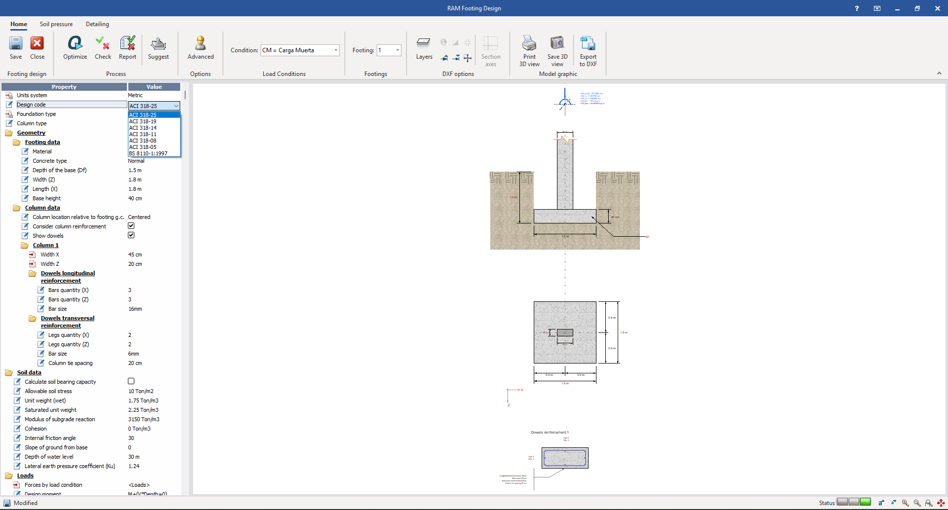This screenshot has width=948, height=510.
Task: Switch to the Soil pressure tab
Action: (x=56, y=24)
